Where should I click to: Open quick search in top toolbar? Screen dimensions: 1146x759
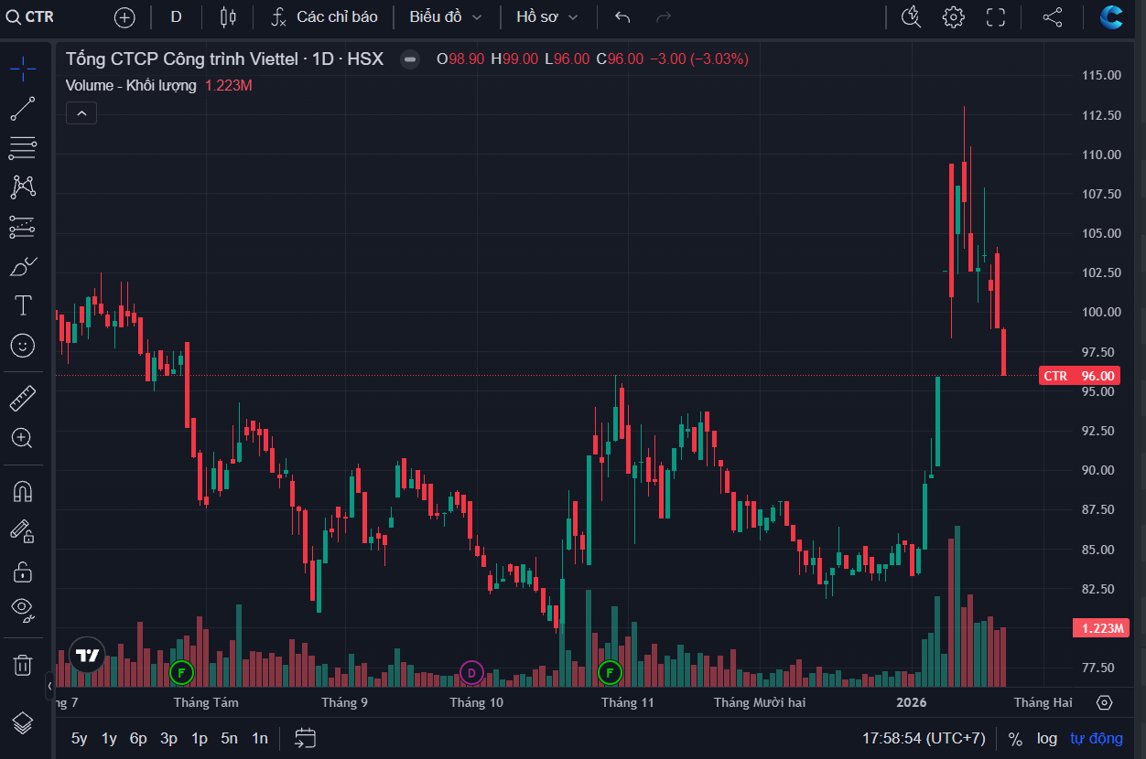point(911,16)
